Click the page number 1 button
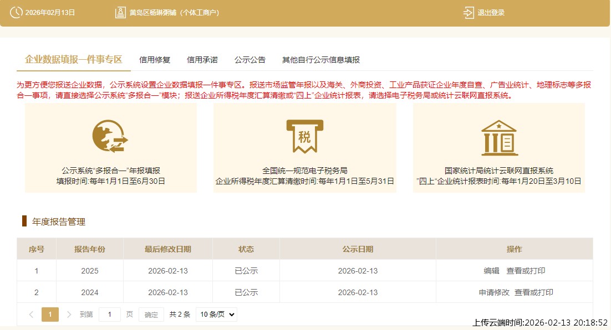 coord(50,314)
